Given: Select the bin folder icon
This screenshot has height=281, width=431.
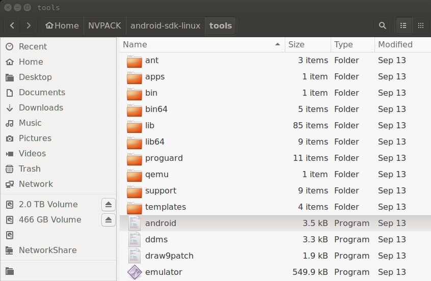Looking at the screenshot, I should (x=134, y=93).
